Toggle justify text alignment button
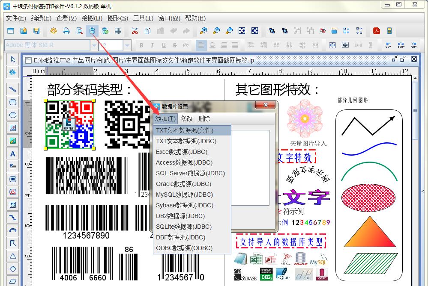This screenshot has width=428, height=286. click(235, 45)
